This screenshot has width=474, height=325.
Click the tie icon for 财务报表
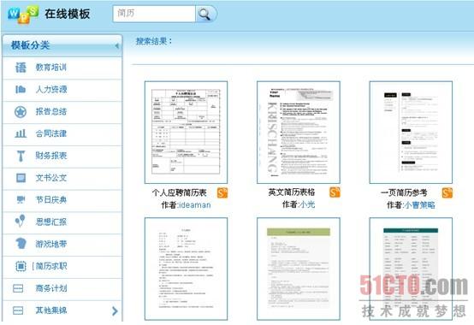pyautogui.click(x=21, y=156)
